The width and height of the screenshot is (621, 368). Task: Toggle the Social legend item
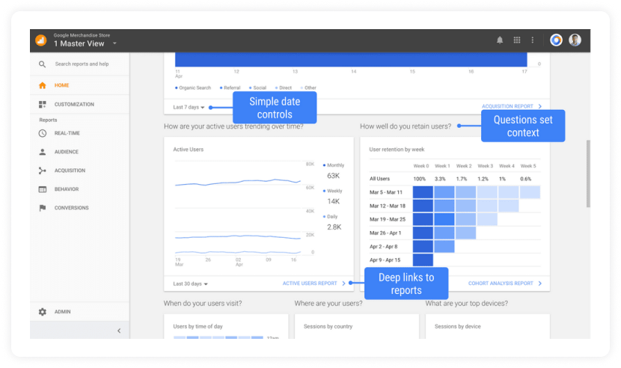pyautogui.click(x=258, y=88)
